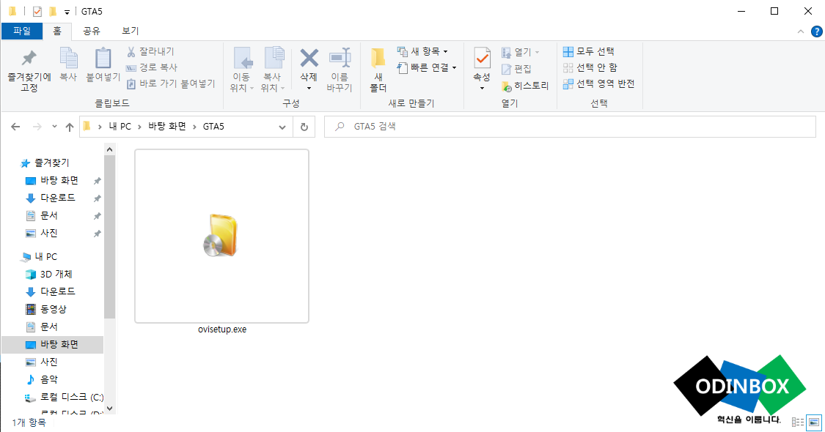The width and height of the screenshot is (825, 432).
Task: Open 문서 under 내 PC
Action: point(49,327)
